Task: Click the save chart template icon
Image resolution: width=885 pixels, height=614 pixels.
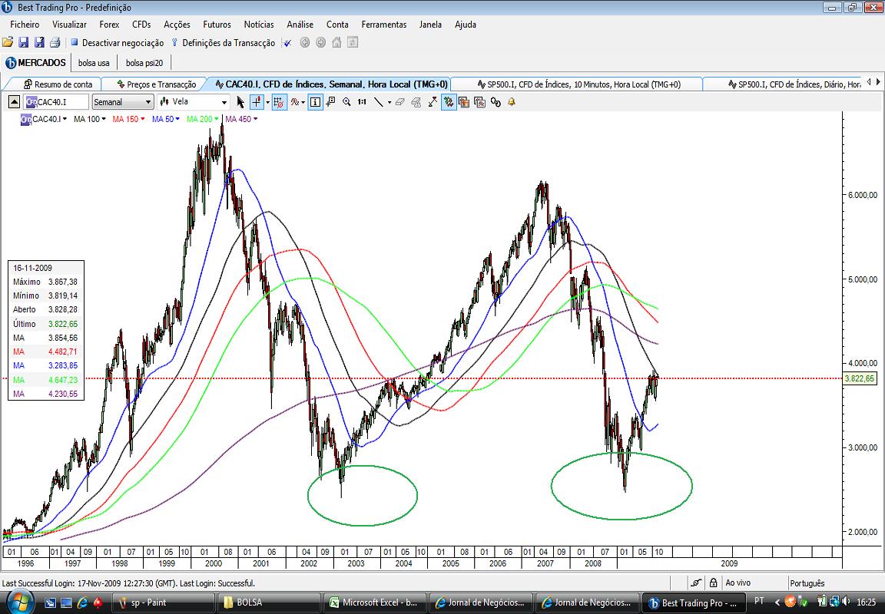Action: (464, 102)
